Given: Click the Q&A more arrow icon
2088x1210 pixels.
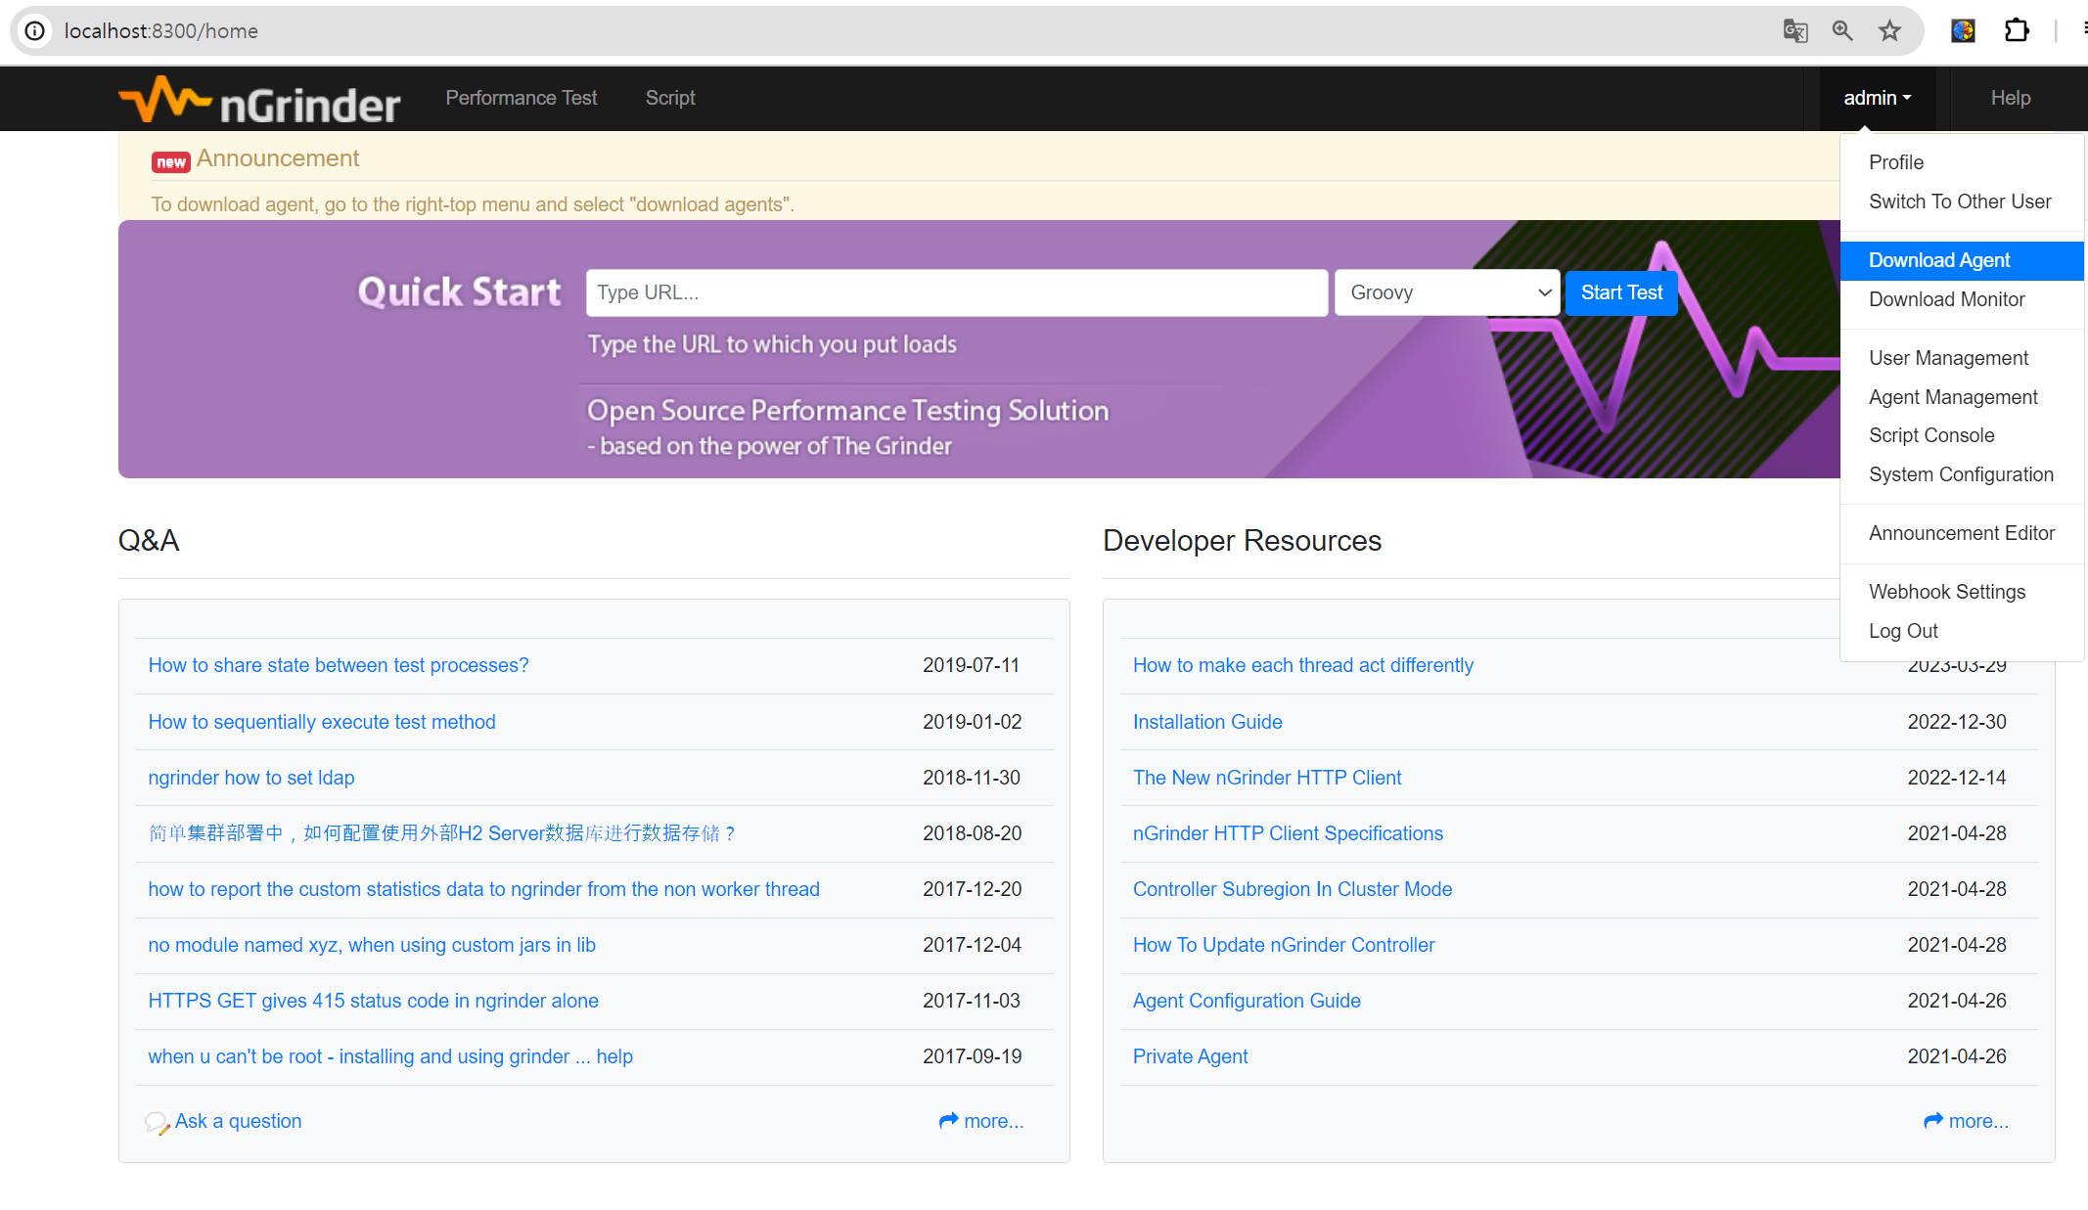Looking at the screenshot, I should click(948, 1121).
